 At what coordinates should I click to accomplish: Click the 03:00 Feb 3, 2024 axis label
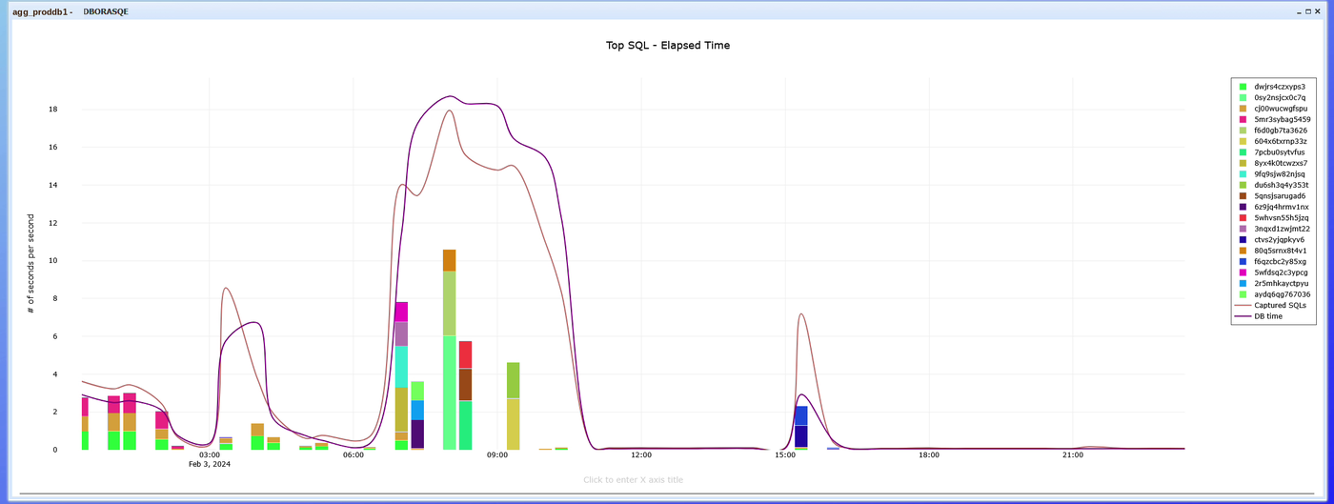click(210, 459)
